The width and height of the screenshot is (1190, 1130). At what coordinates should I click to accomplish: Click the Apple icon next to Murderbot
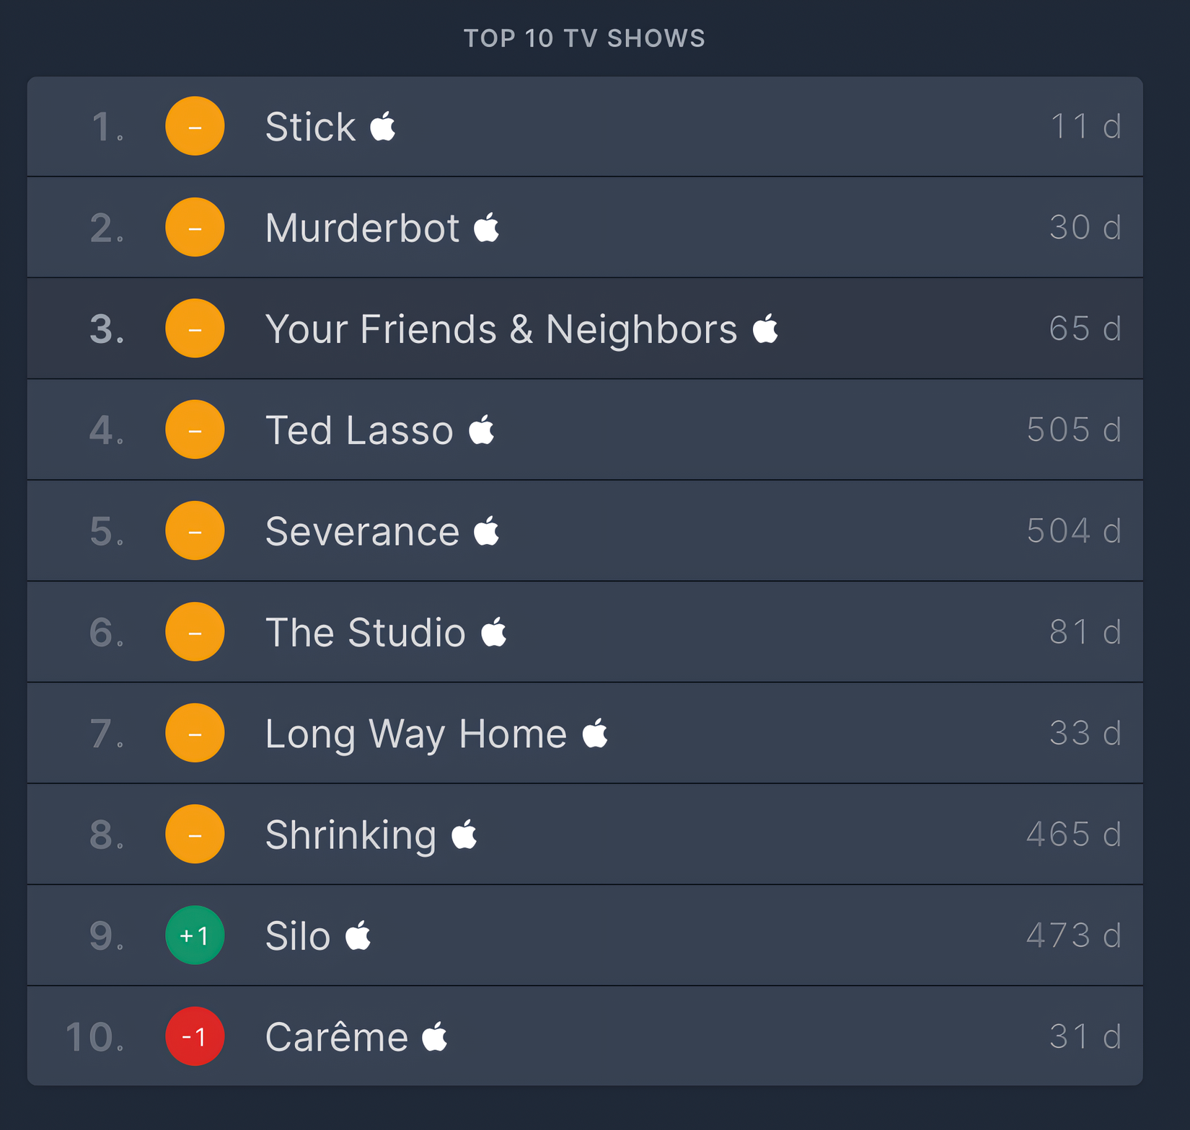pos(487,227)
